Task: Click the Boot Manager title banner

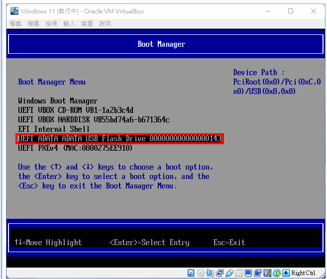Action: coord(166,44)
